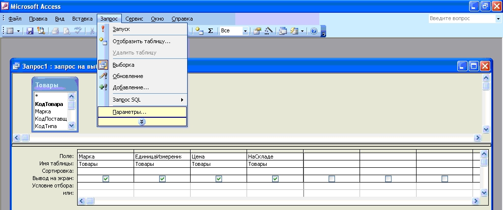
Task: Open Help with the question mark icon
Action: 314,31
